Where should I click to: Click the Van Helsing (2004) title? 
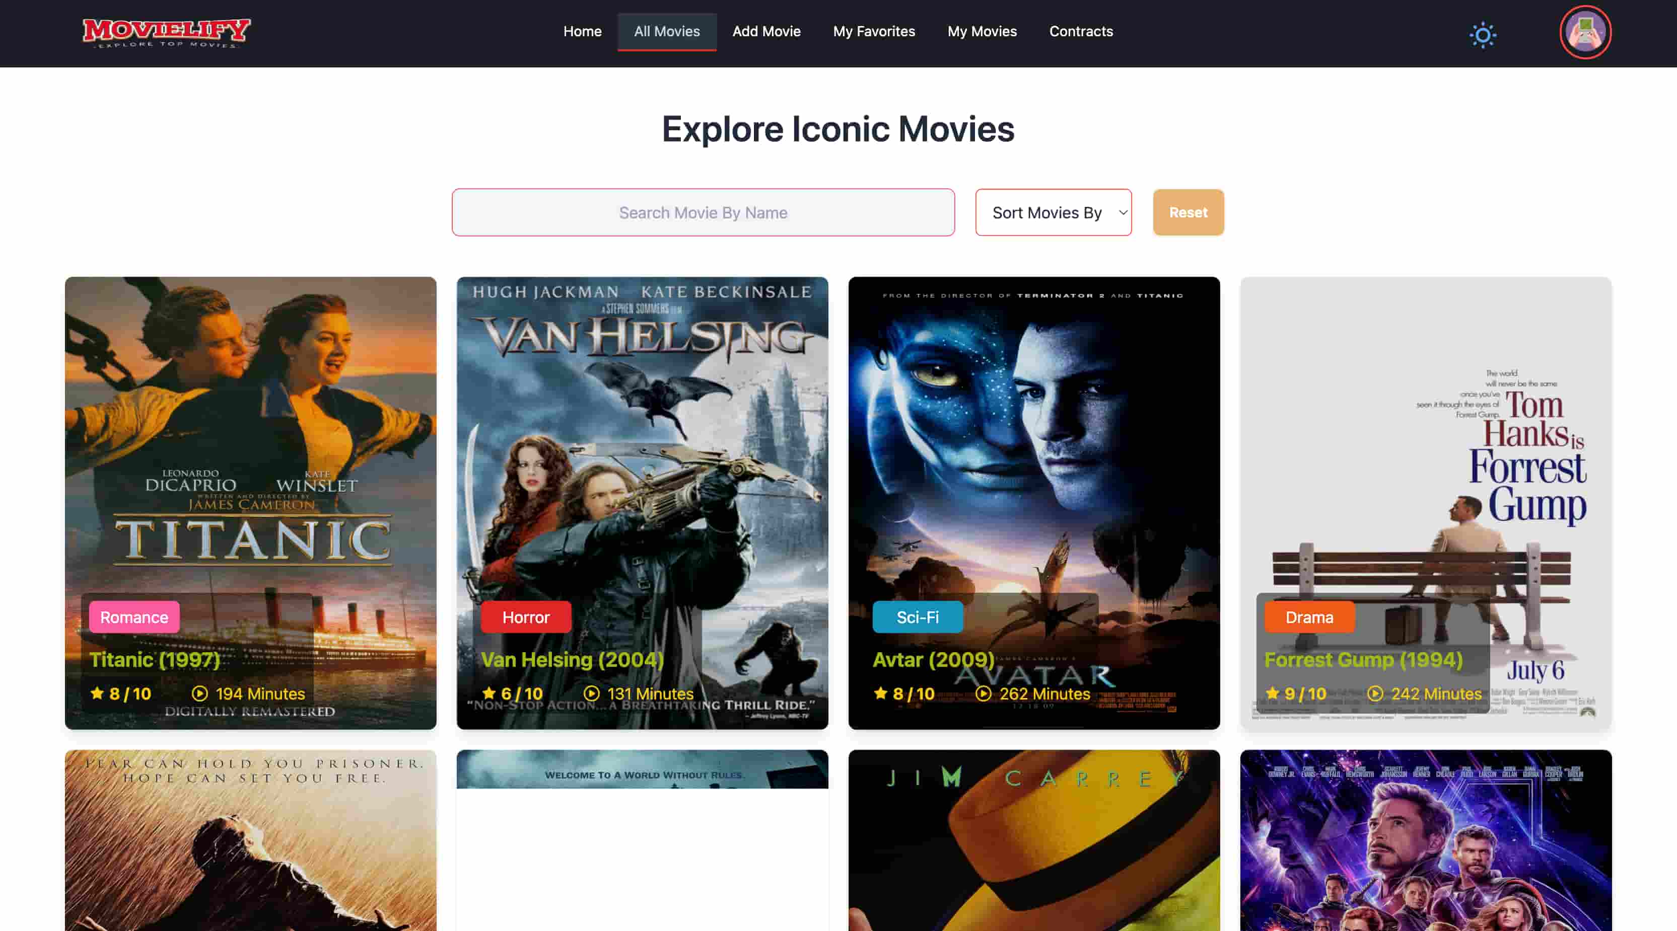(572, 660)
